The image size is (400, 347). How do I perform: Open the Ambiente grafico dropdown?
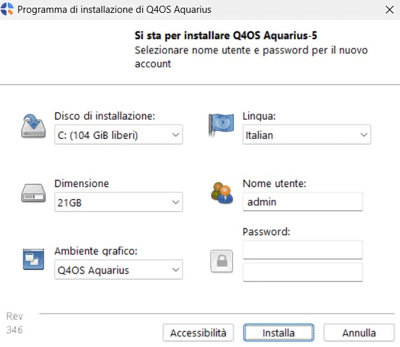pos(118,269)
